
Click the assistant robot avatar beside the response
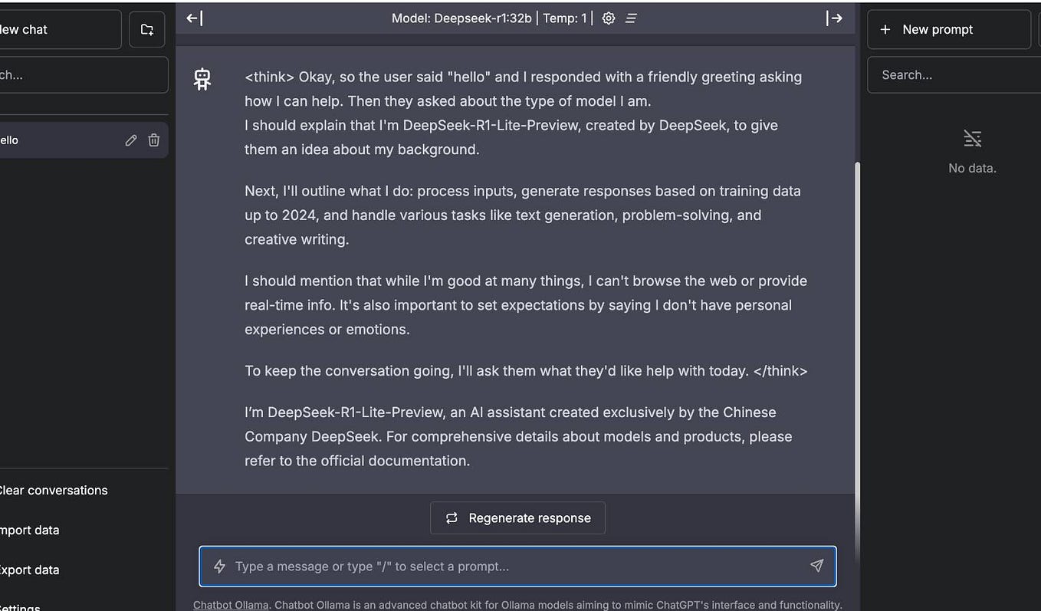[202, 79]
